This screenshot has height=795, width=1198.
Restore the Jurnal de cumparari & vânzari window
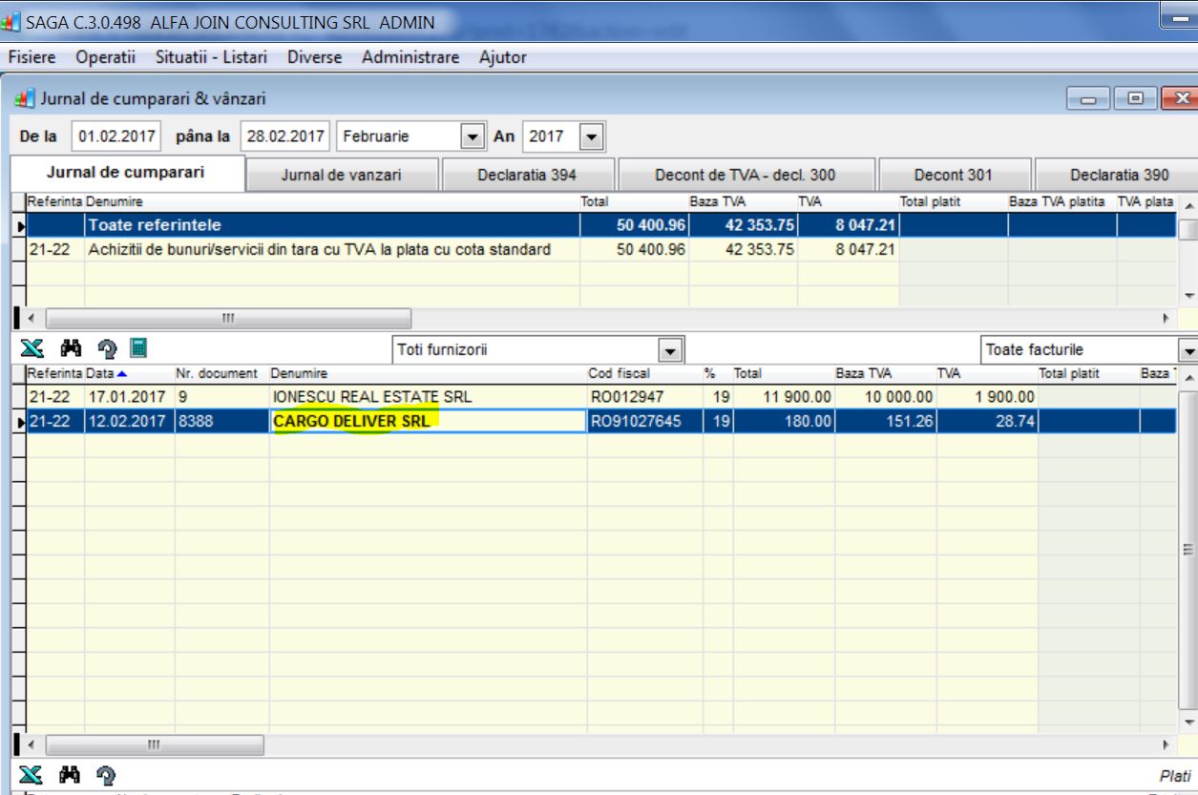click(1137, 98)
